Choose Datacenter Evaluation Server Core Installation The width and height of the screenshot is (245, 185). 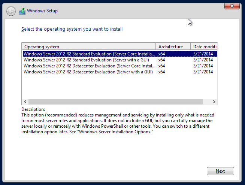click(89, 66)
